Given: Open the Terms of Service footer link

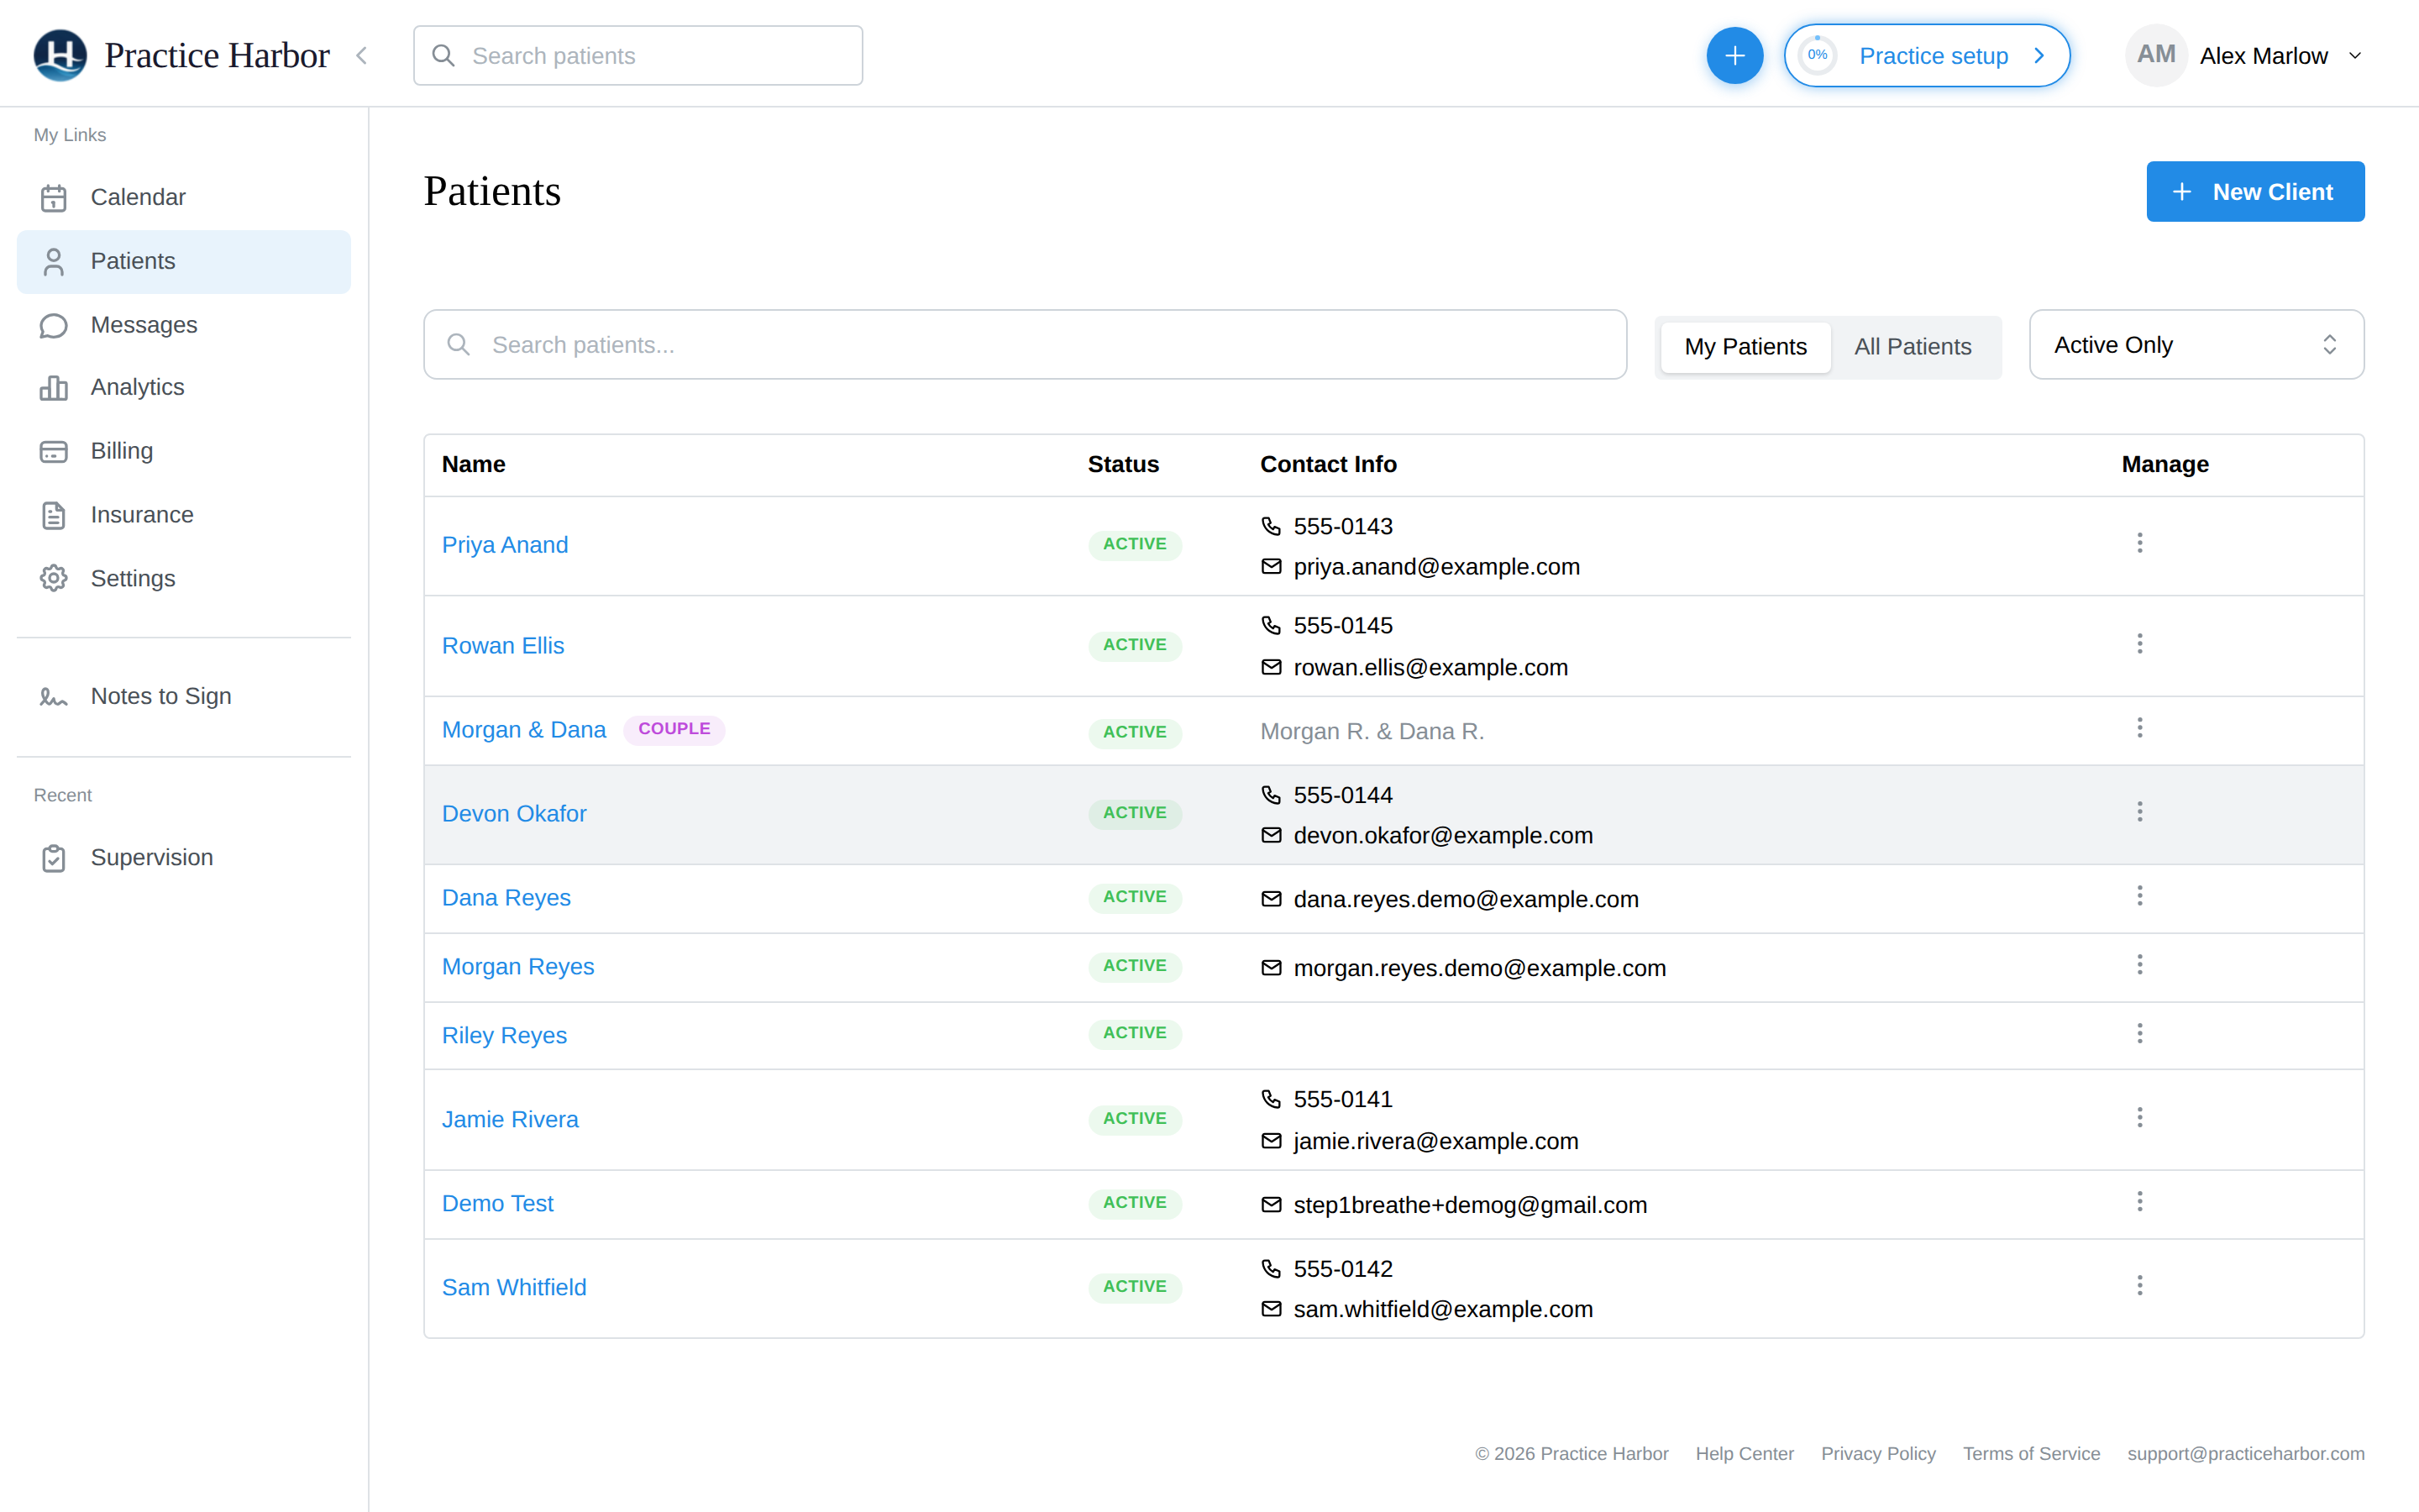Looking at the screenshot, I should coord(2031,1454).
